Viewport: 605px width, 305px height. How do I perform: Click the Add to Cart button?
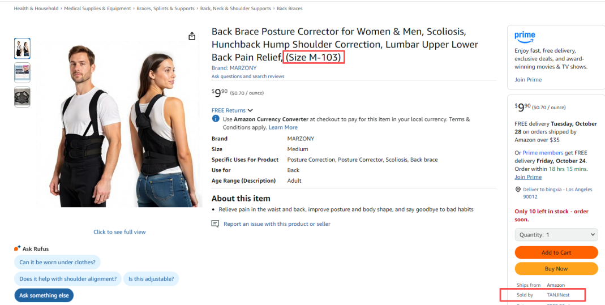point(556,252)
